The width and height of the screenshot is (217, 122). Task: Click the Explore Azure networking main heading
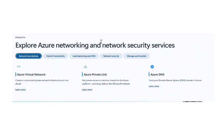coord(95,45)
